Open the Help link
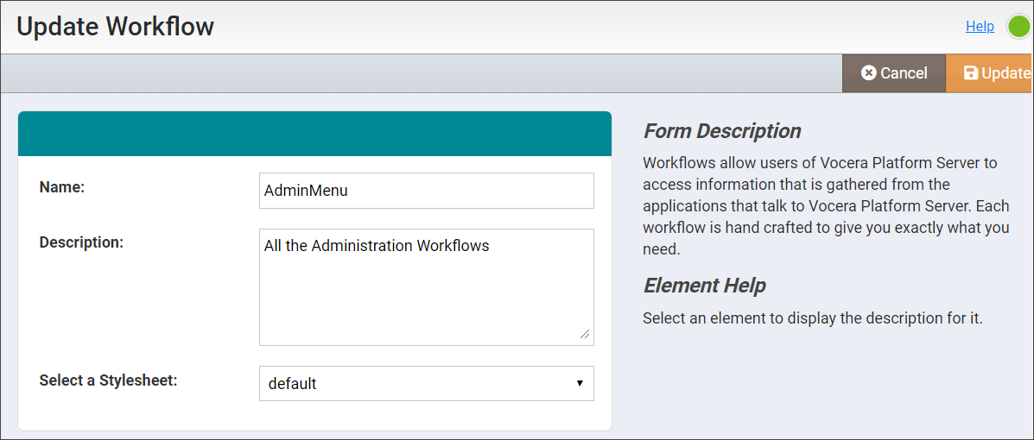 [980, 26]
